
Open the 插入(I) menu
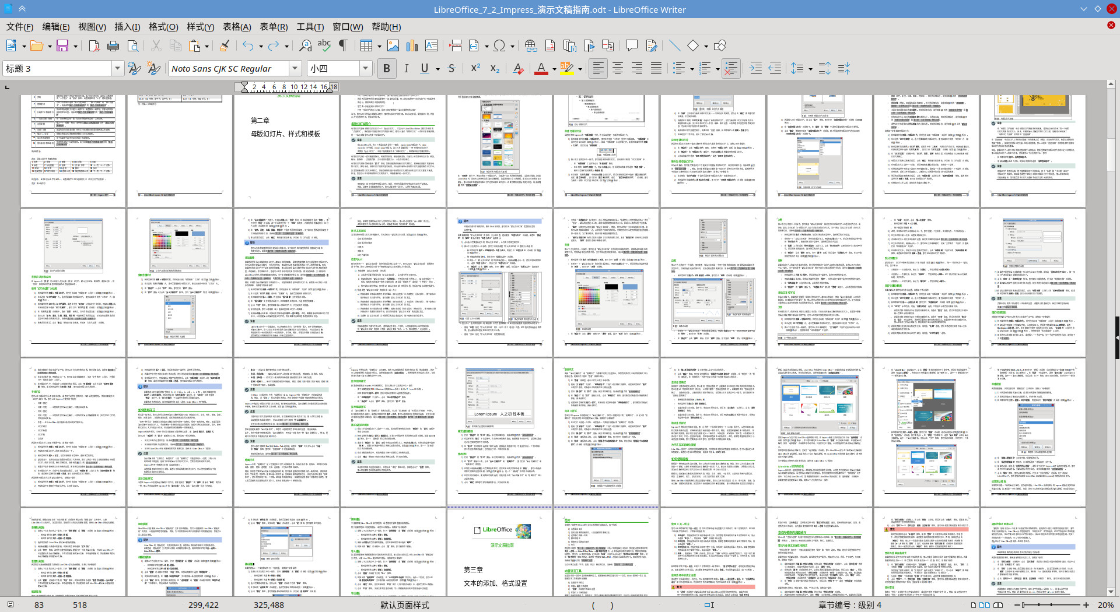[x=127, y=27]
